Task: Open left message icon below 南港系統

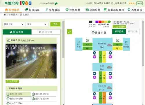Action: coord(95,57)
